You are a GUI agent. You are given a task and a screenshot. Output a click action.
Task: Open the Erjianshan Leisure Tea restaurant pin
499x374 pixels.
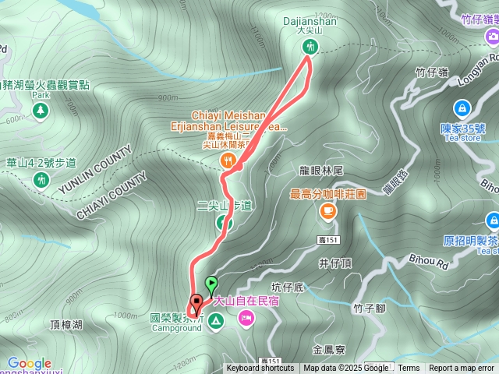[x=228, y=161]
